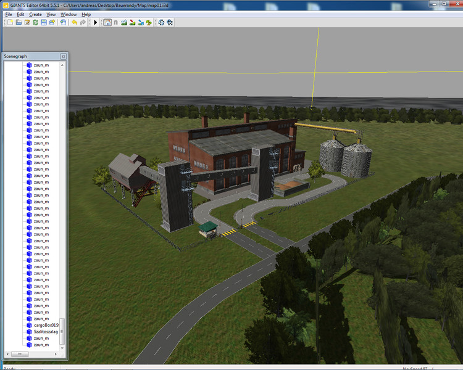Image resolution: width=463 pixels, height=370 pixels.
Task: Click the first blue globe view icon
Action: pos(161,22)
